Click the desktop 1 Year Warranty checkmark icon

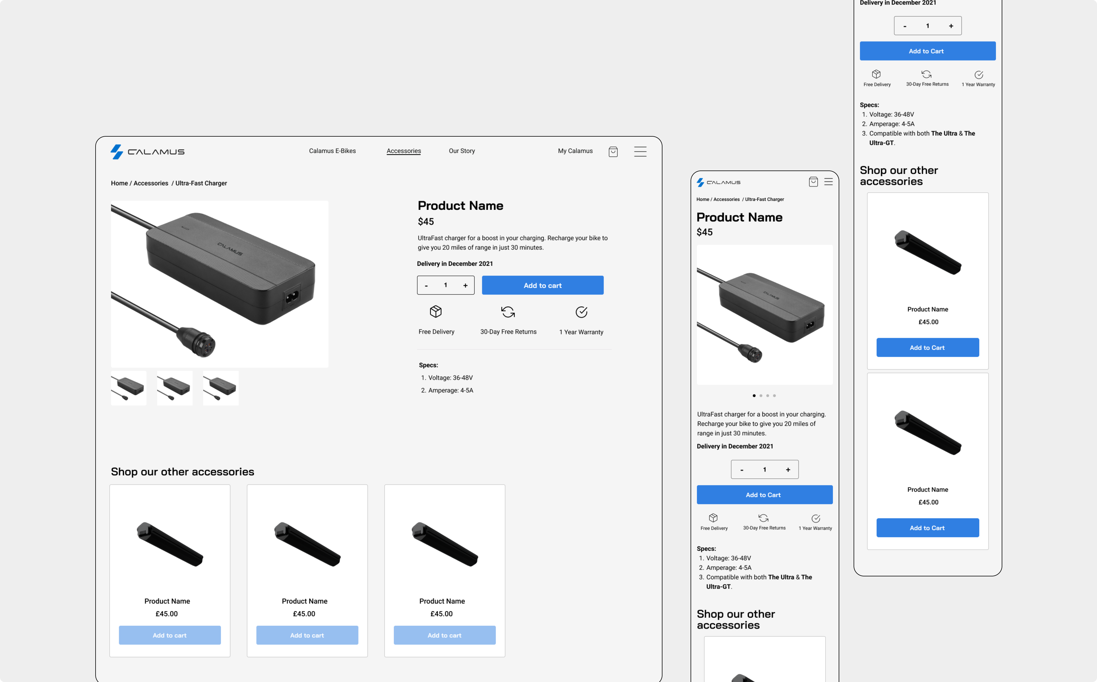point(582,312)
